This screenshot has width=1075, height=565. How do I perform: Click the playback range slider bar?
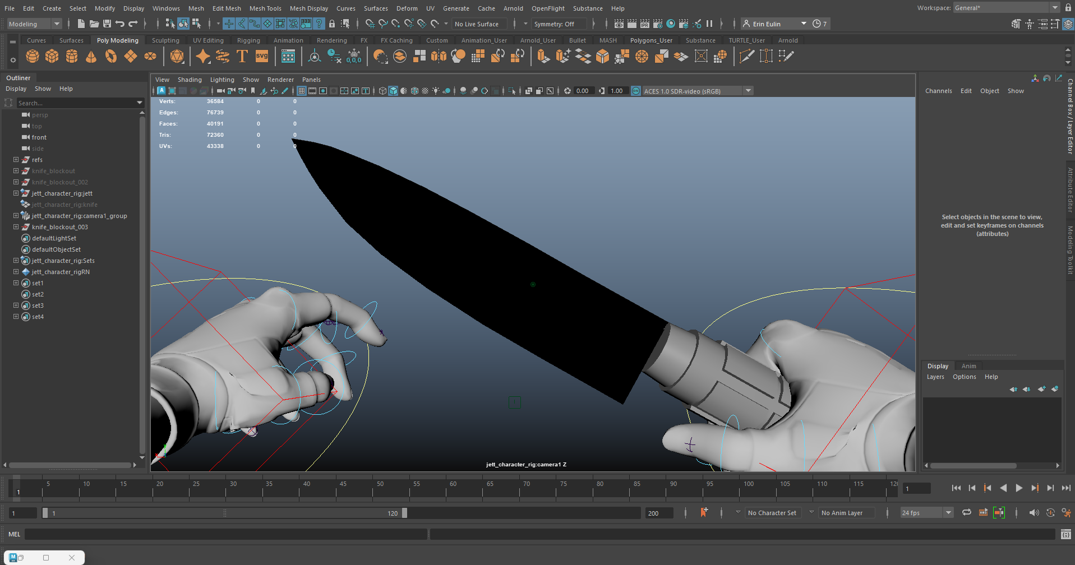coord(225,513)
